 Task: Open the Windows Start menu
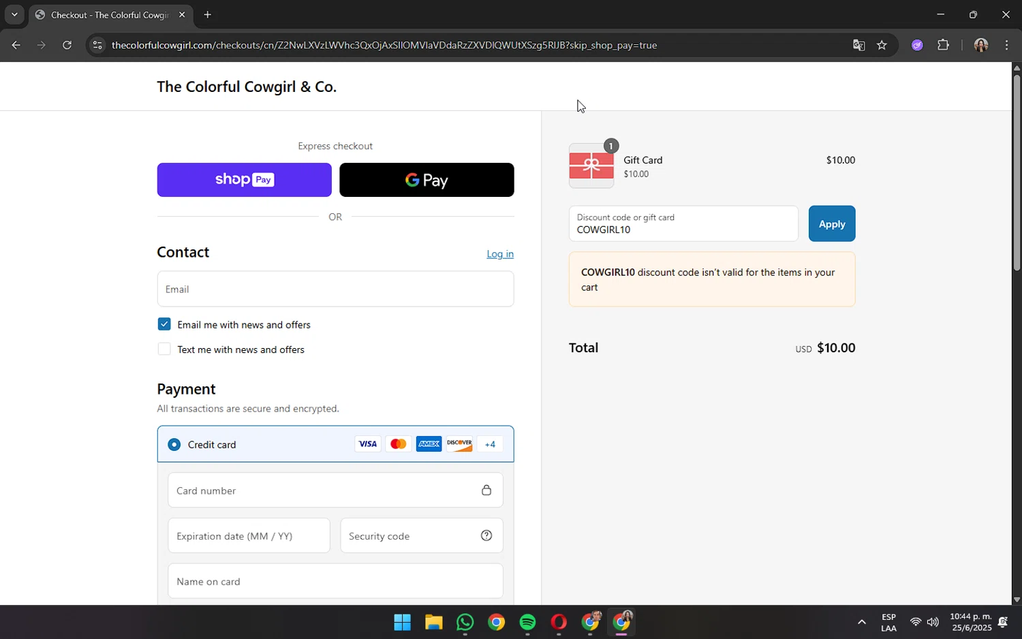pyautogui.click(x=402, y=622)
